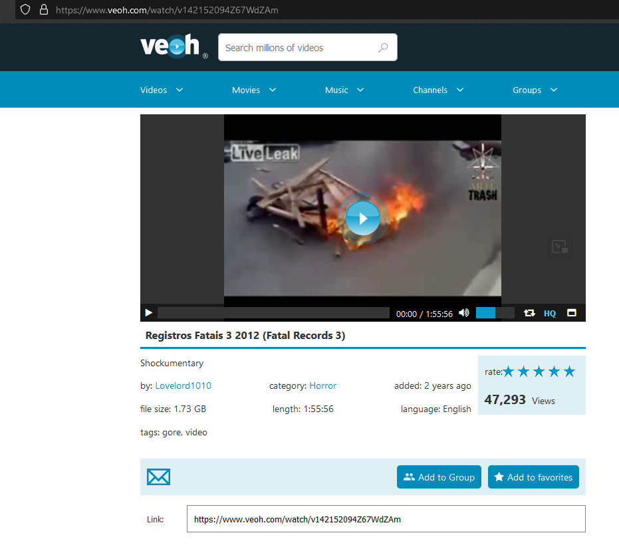Click the length: 1:55:56 text
The height and width of the screenshot is (545, 619).
(303, 409)
